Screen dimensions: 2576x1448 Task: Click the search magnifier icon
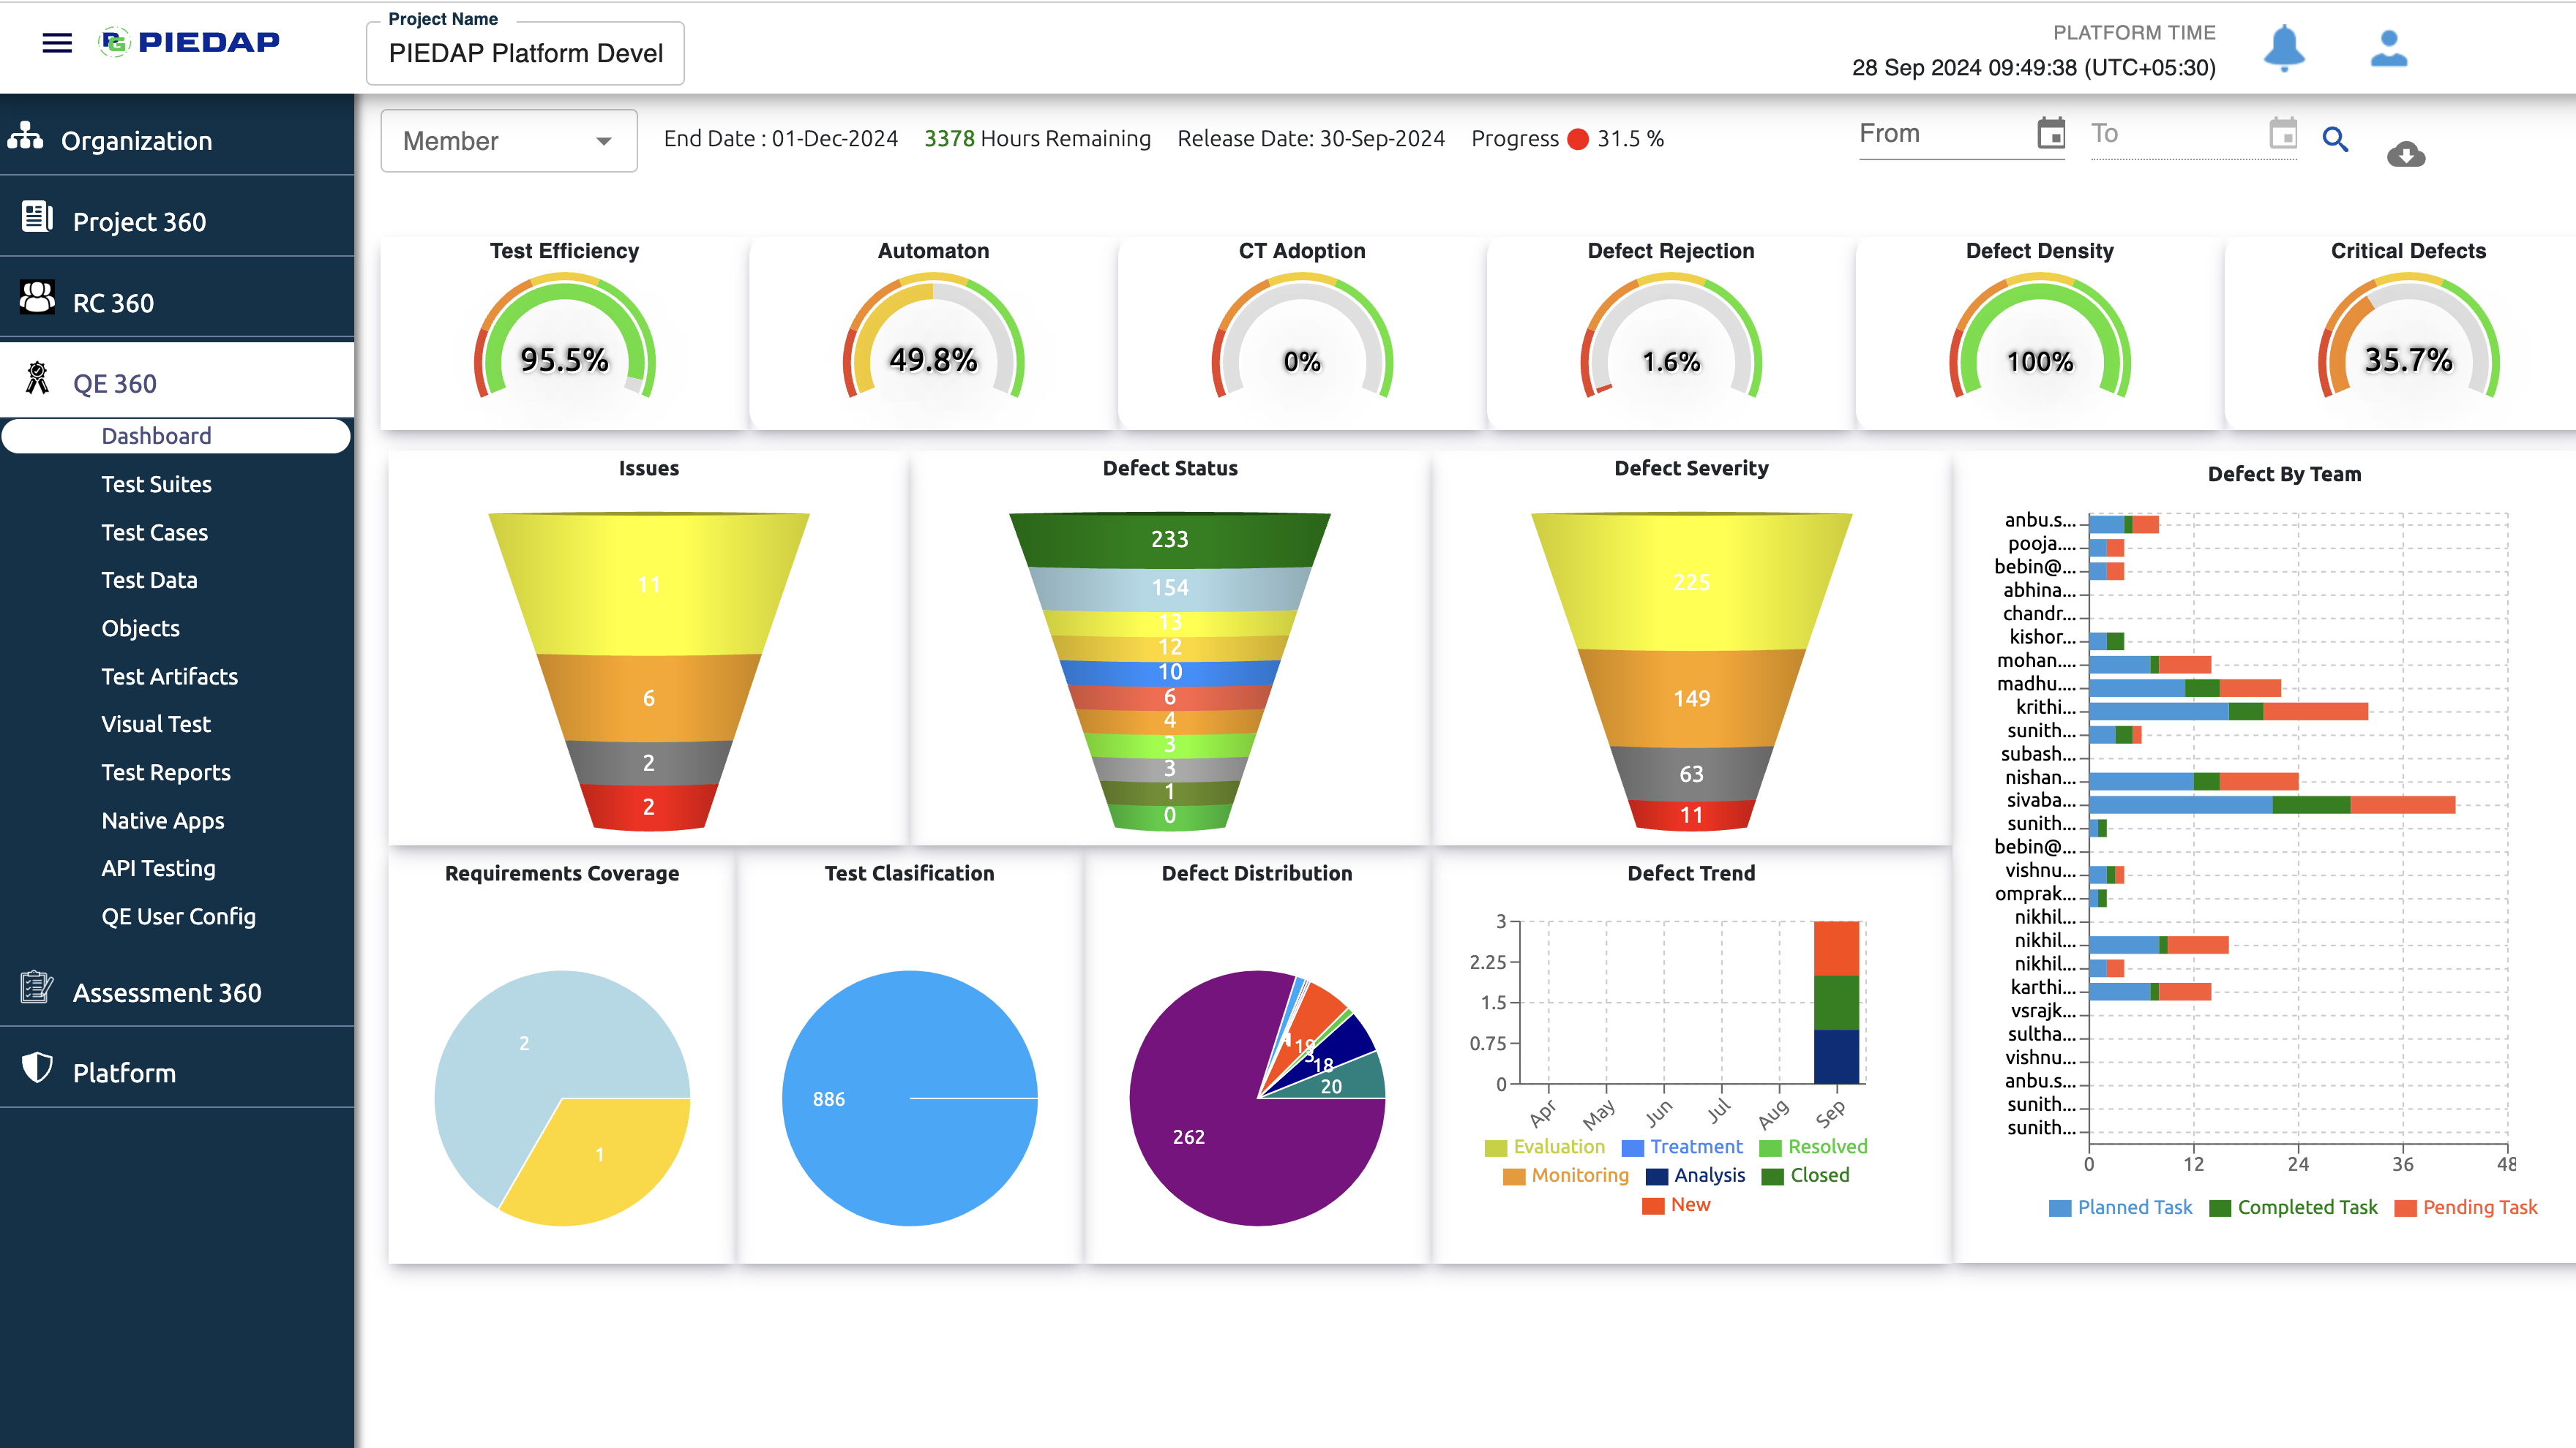tap(2335, 139)
